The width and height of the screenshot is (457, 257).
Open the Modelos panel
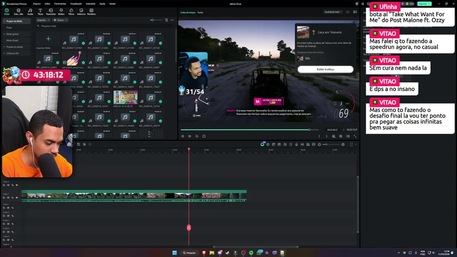pos(91,12)
